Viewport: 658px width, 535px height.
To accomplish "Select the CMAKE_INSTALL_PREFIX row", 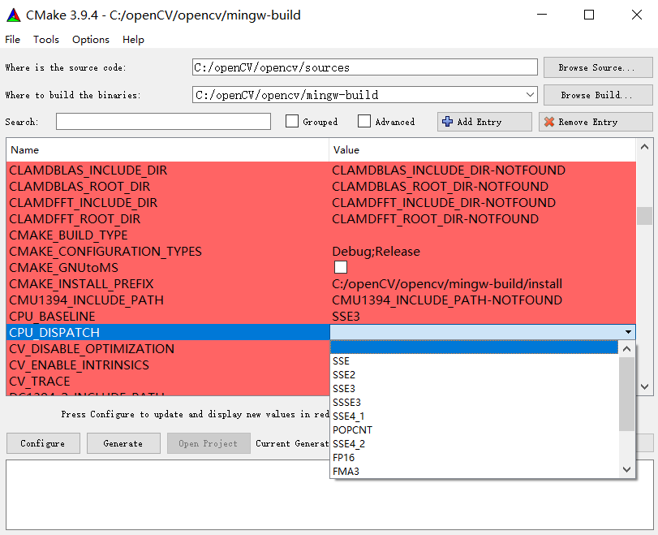I will point(321,284).
